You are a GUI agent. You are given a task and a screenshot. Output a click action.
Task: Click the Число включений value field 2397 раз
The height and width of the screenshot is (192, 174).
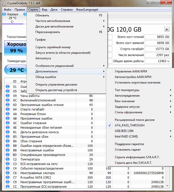coord(157,55)
